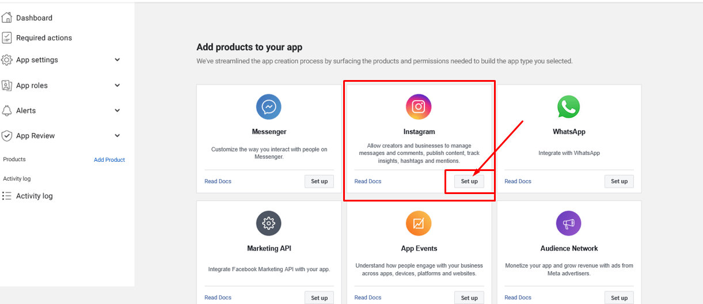
Task: Set up the WhatsApp product
Action: point(619,181)
